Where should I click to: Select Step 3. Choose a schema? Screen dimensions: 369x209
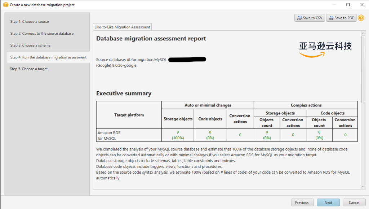pos(30,45)
